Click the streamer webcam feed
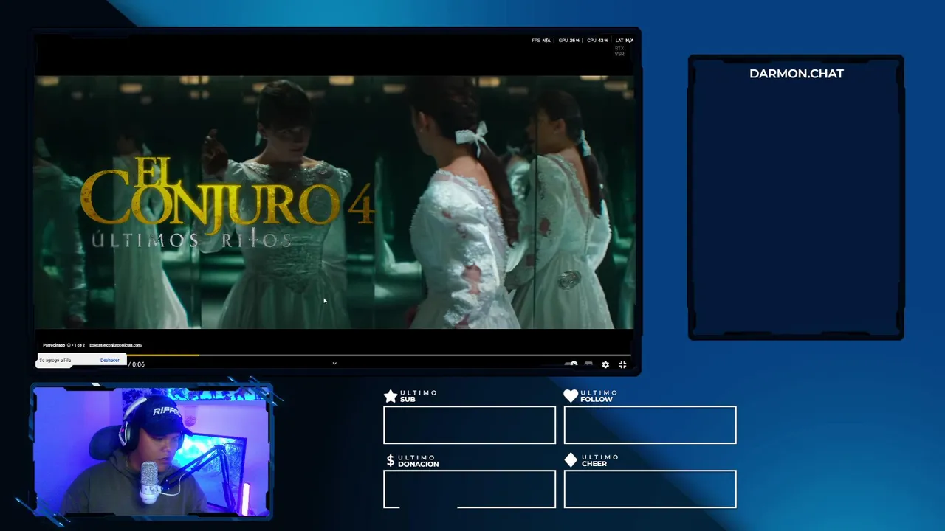Screen dimensions: 945x531 151,451
